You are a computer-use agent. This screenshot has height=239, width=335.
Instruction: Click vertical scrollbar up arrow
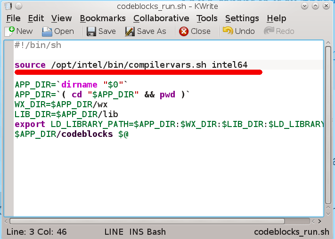tap(328, 43)
